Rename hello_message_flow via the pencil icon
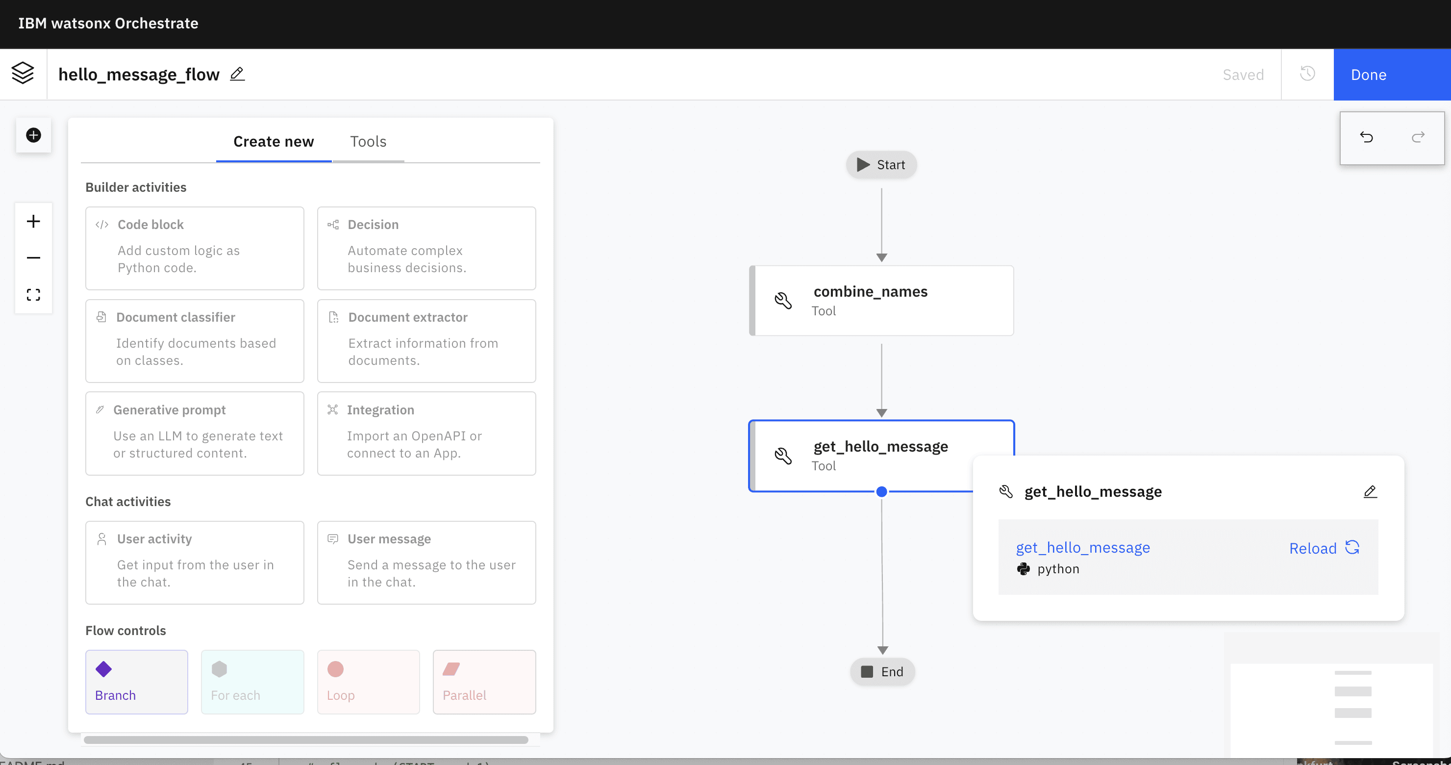 [x=237, y=74]
